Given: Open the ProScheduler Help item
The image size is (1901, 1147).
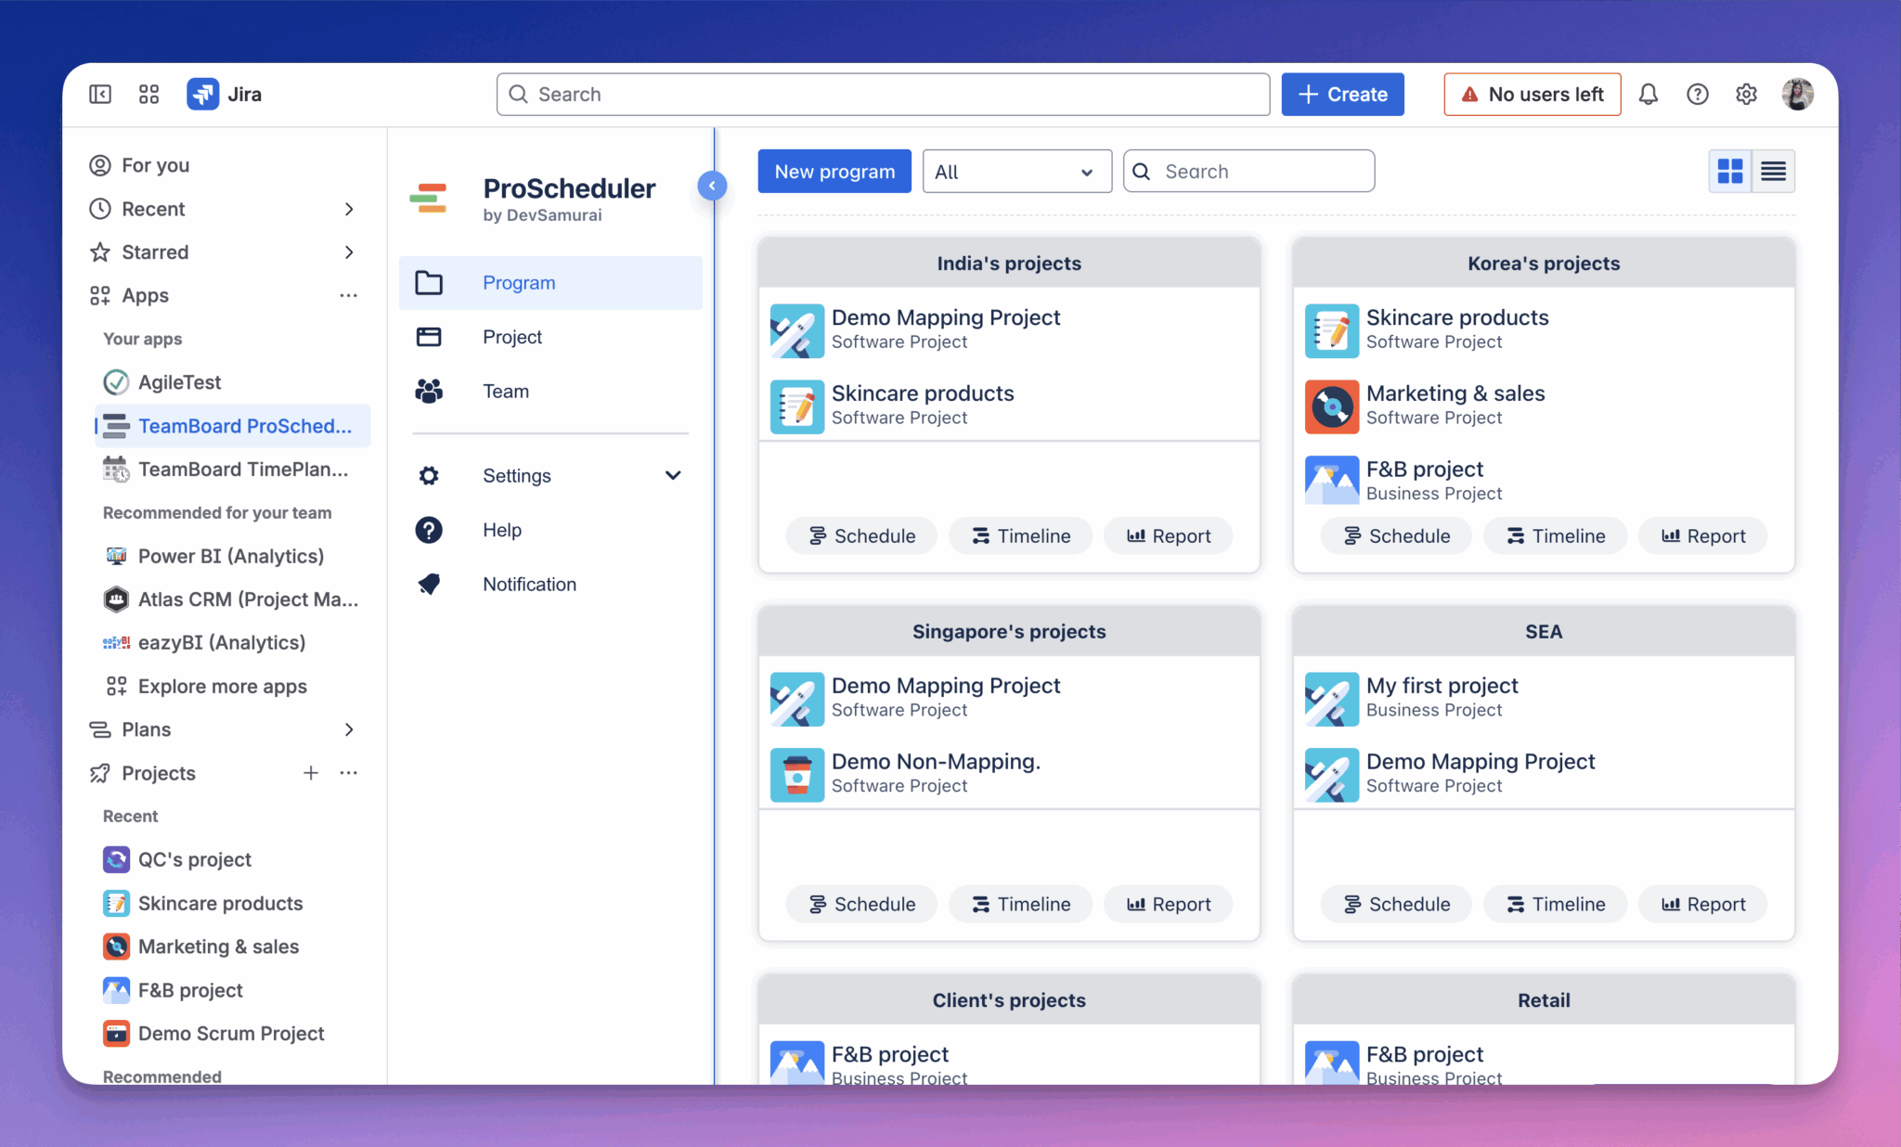Looking at the screenshot, I should coord(550,530).
